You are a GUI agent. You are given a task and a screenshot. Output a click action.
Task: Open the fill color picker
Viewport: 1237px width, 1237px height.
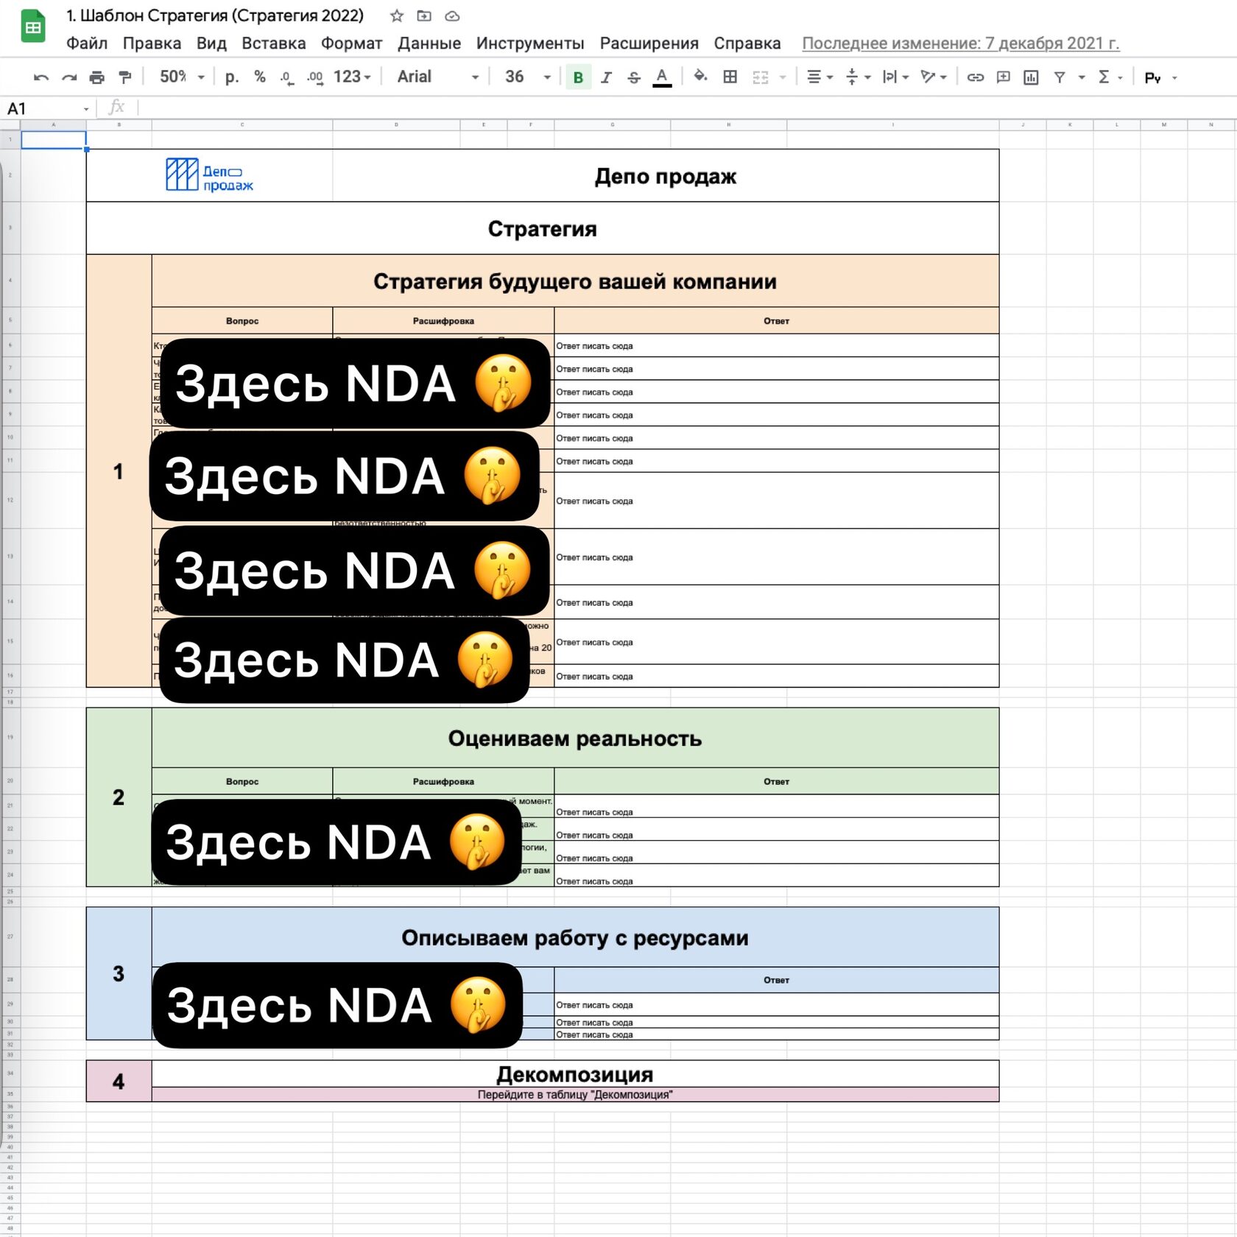coord(700,76)
